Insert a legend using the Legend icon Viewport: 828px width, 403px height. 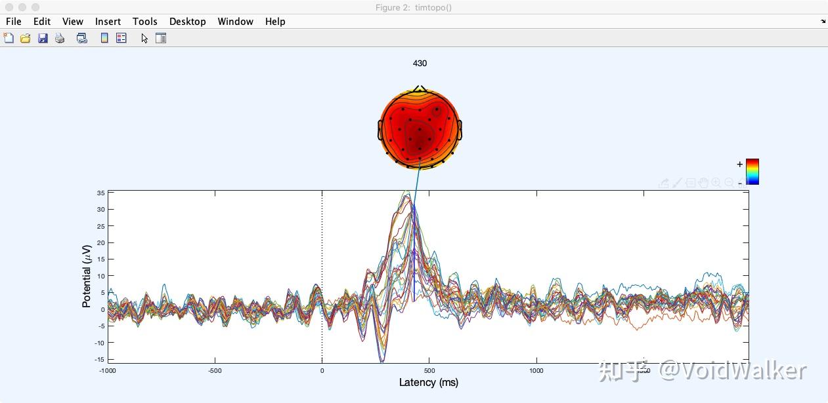121,38
